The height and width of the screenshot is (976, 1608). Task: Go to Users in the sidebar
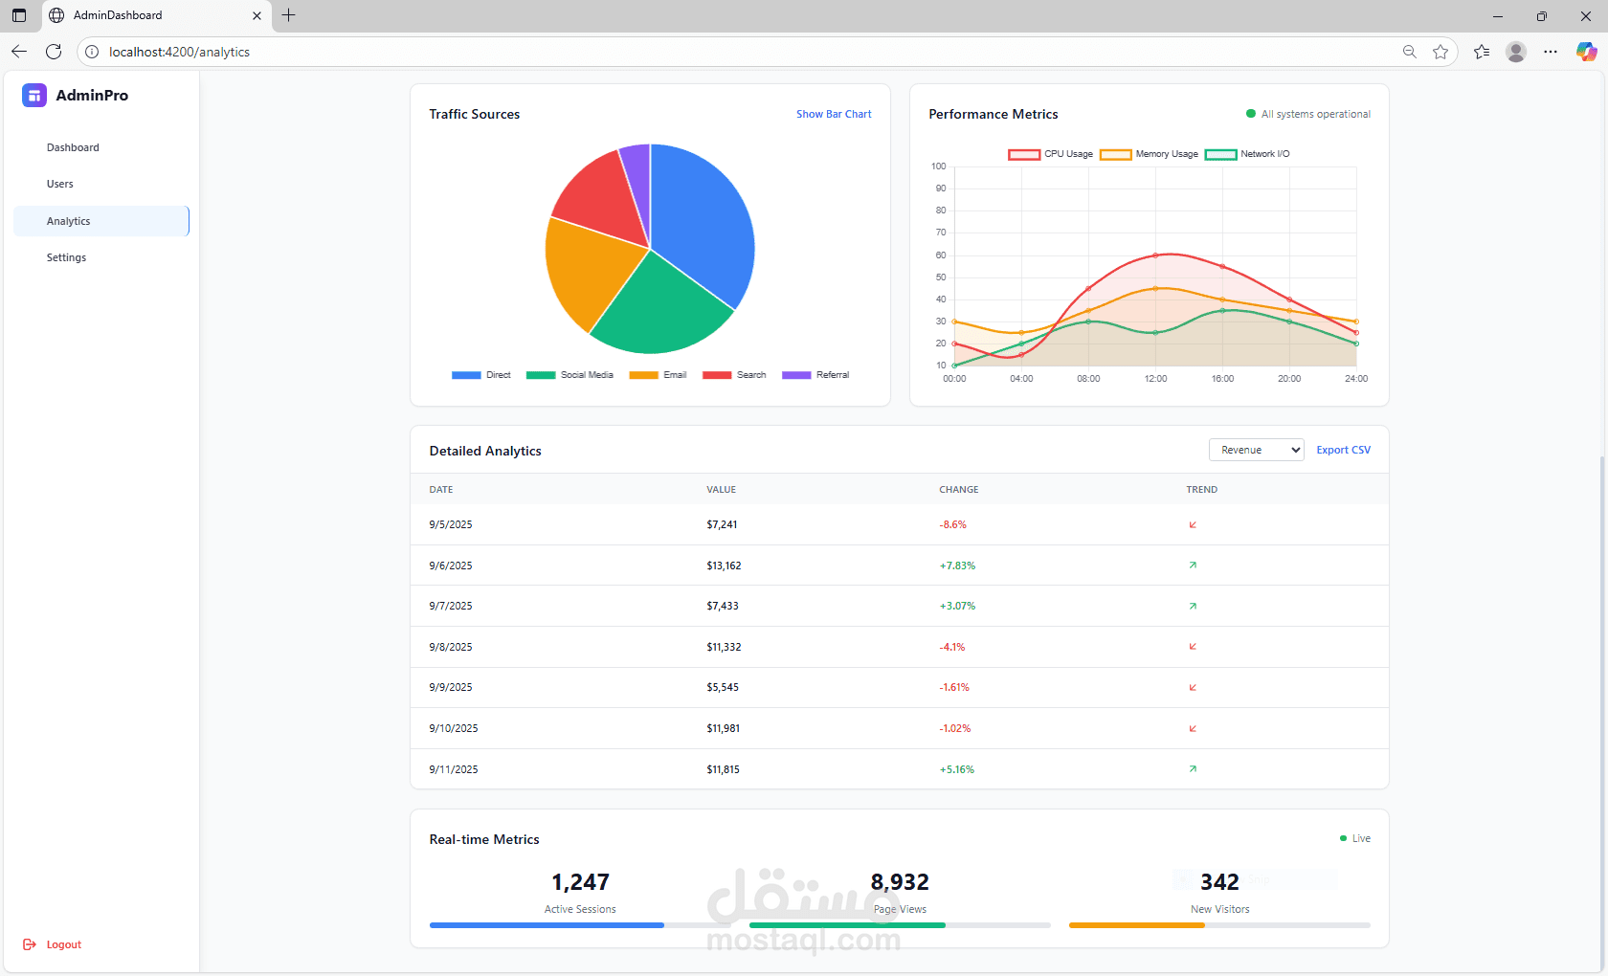point(60,184)
